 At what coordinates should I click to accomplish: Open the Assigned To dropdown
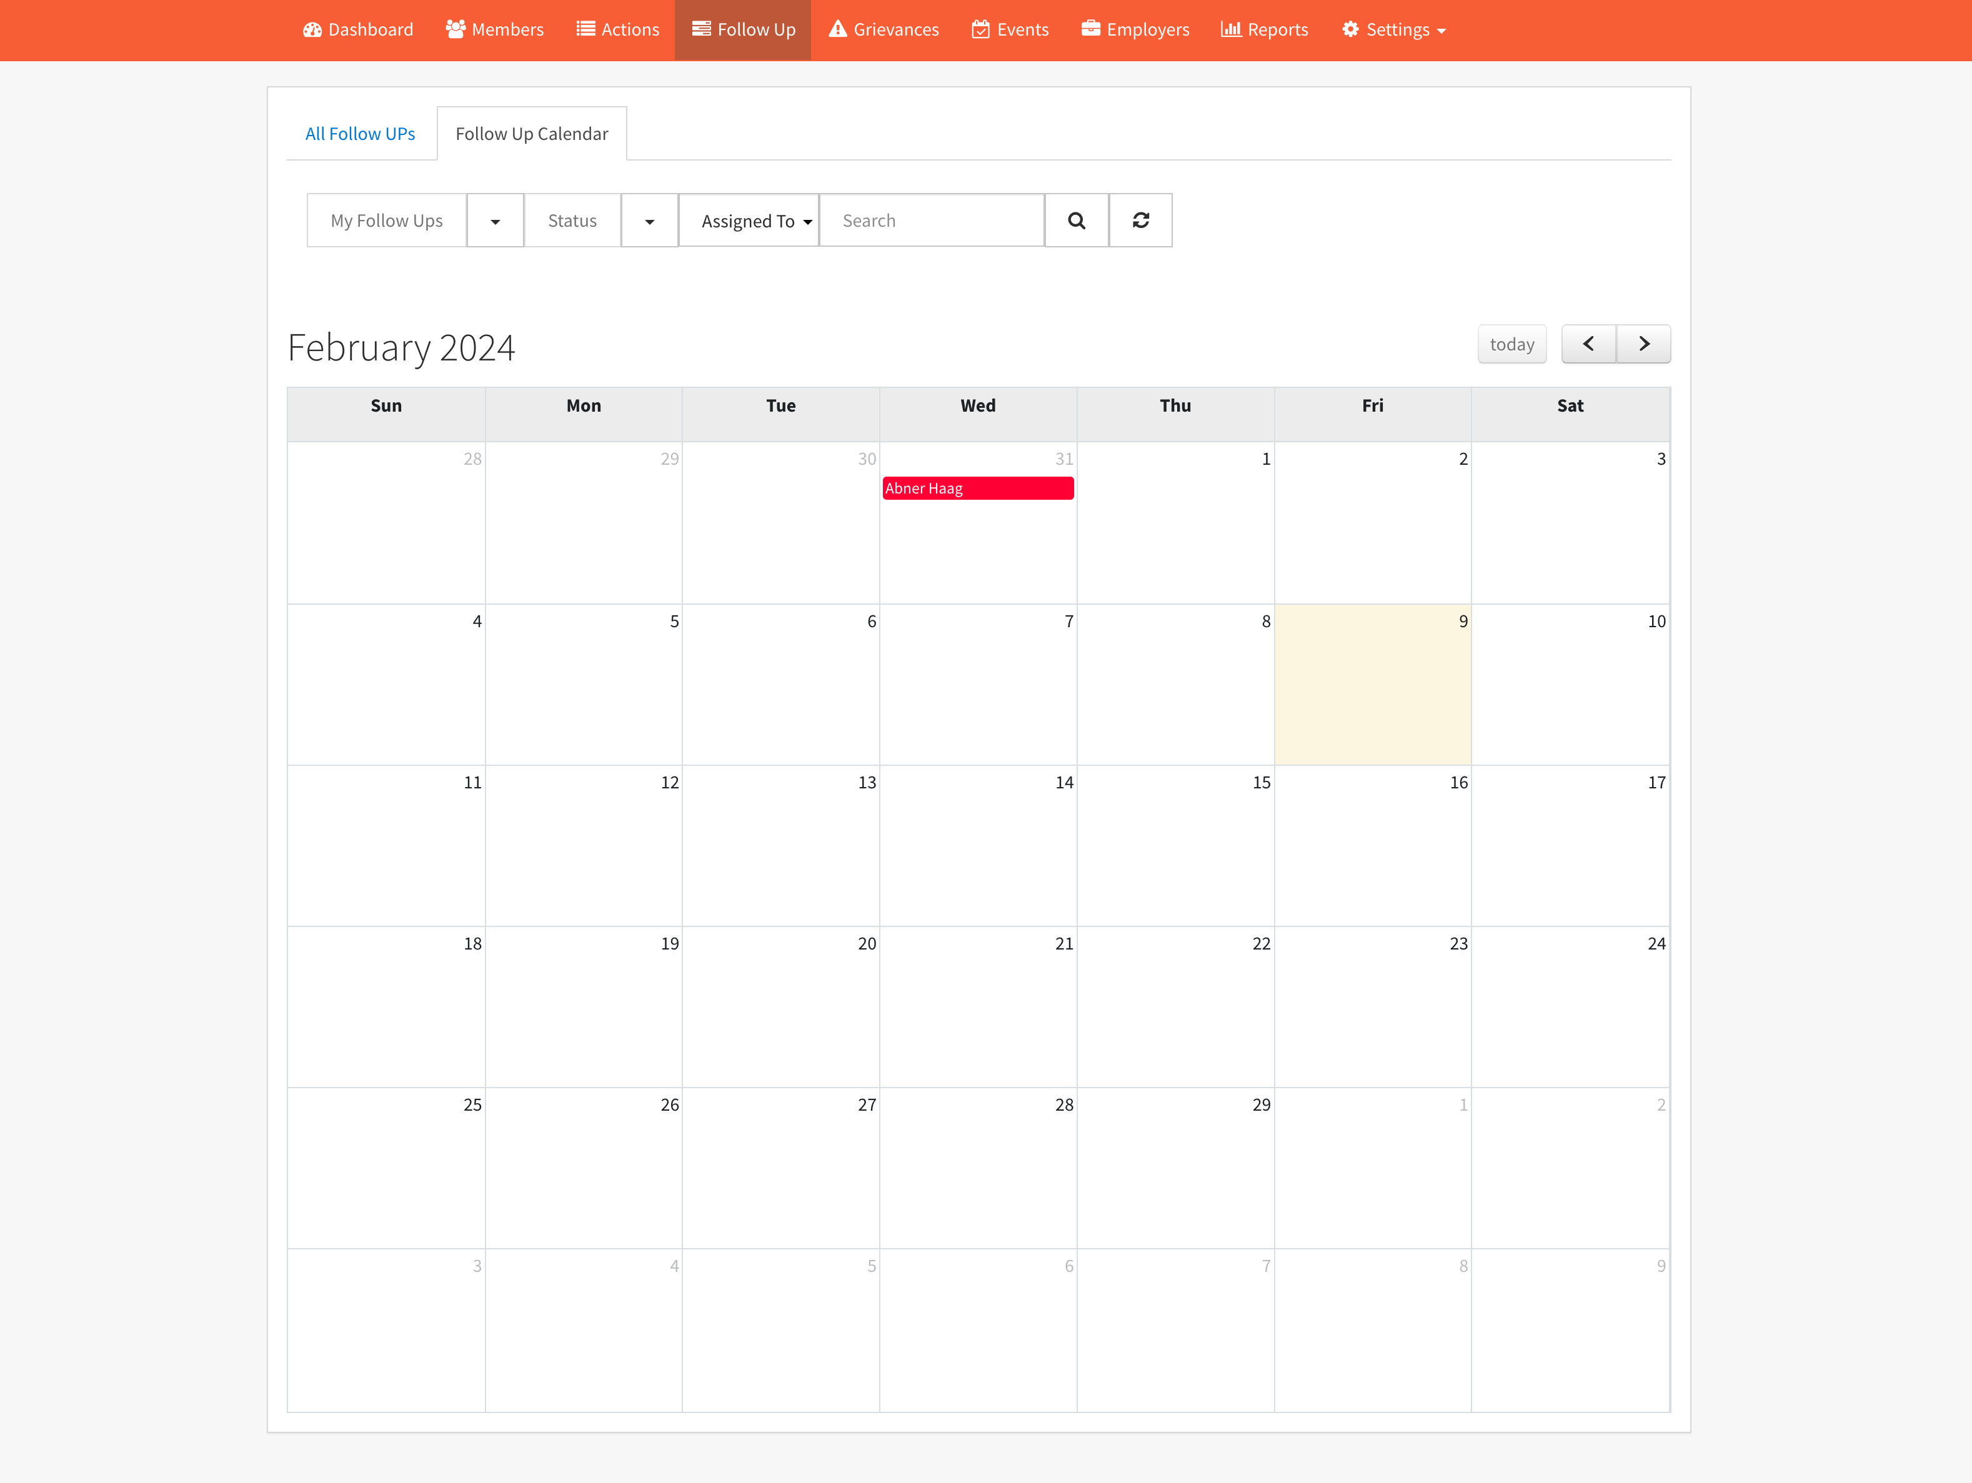coord(749,220)
